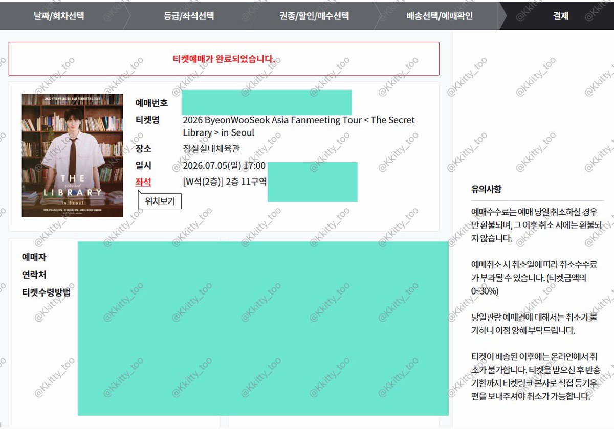Click the 유의사항 heading

tap(486, 189)
